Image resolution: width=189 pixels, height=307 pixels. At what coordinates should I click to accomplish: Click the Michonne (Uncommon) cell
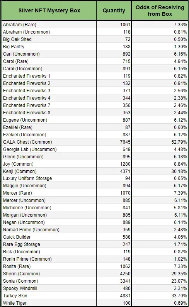tap(49, 207)
